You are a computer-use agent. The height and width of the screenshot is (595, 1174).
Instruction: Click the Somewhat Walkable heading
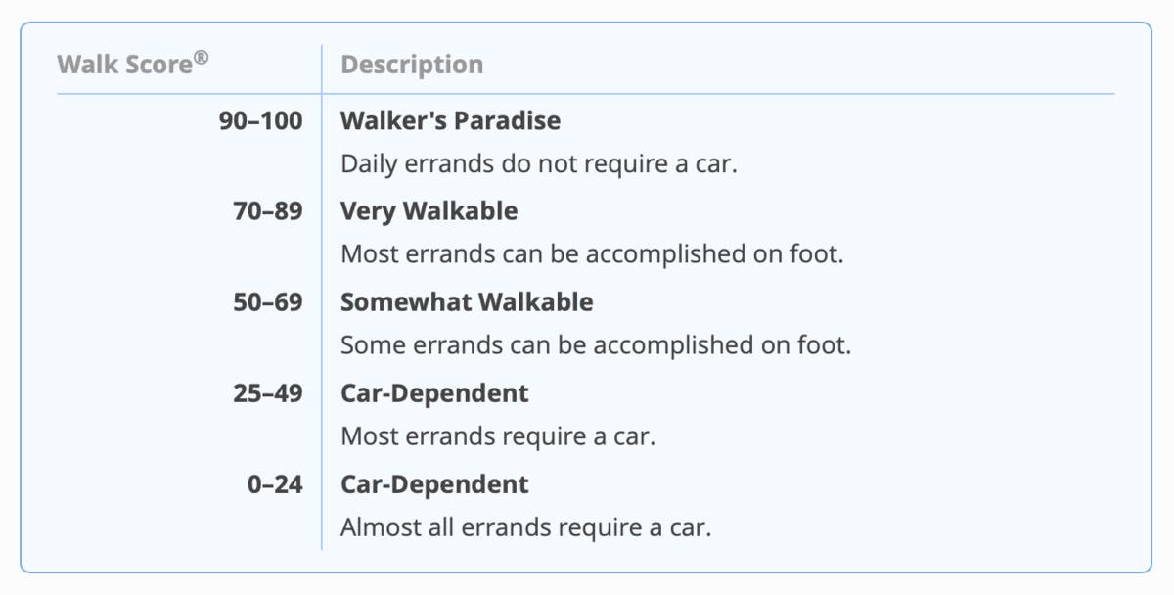[x=467, y=301]
